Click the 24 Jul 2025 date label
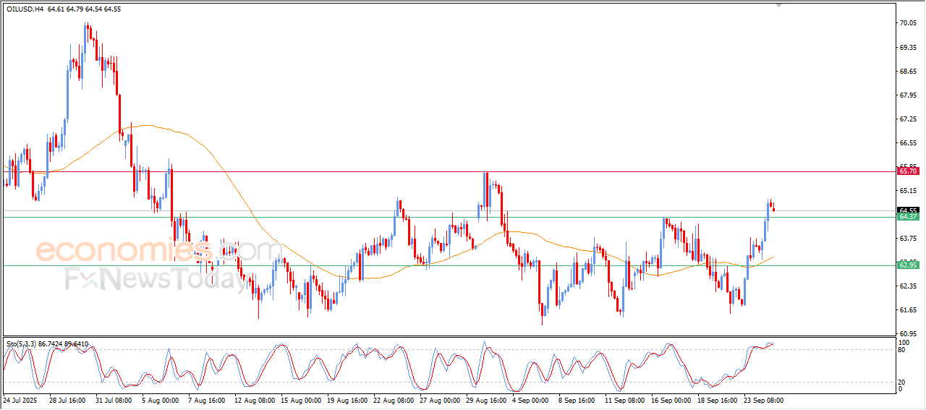 tap(21, 400)
